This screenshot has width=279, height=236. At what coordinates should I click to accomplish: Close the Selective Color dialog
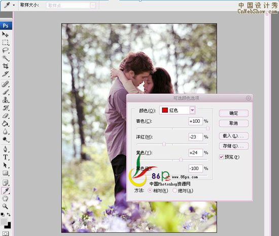(248, 98)
